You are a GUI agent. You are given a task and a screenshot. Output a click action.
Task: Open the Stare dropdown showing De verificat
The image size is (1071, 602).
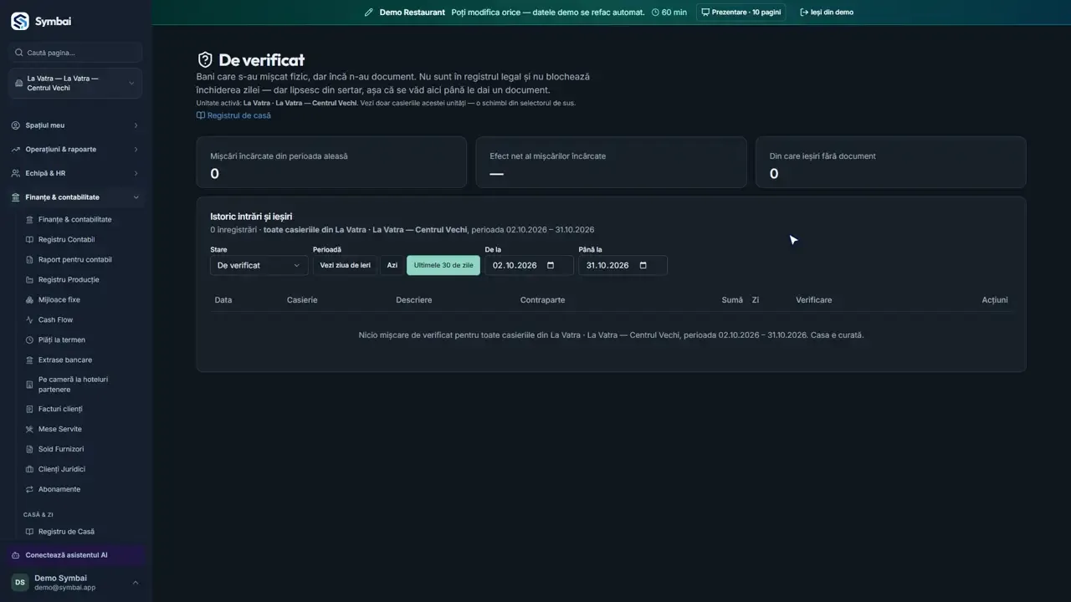pos(259,266)
